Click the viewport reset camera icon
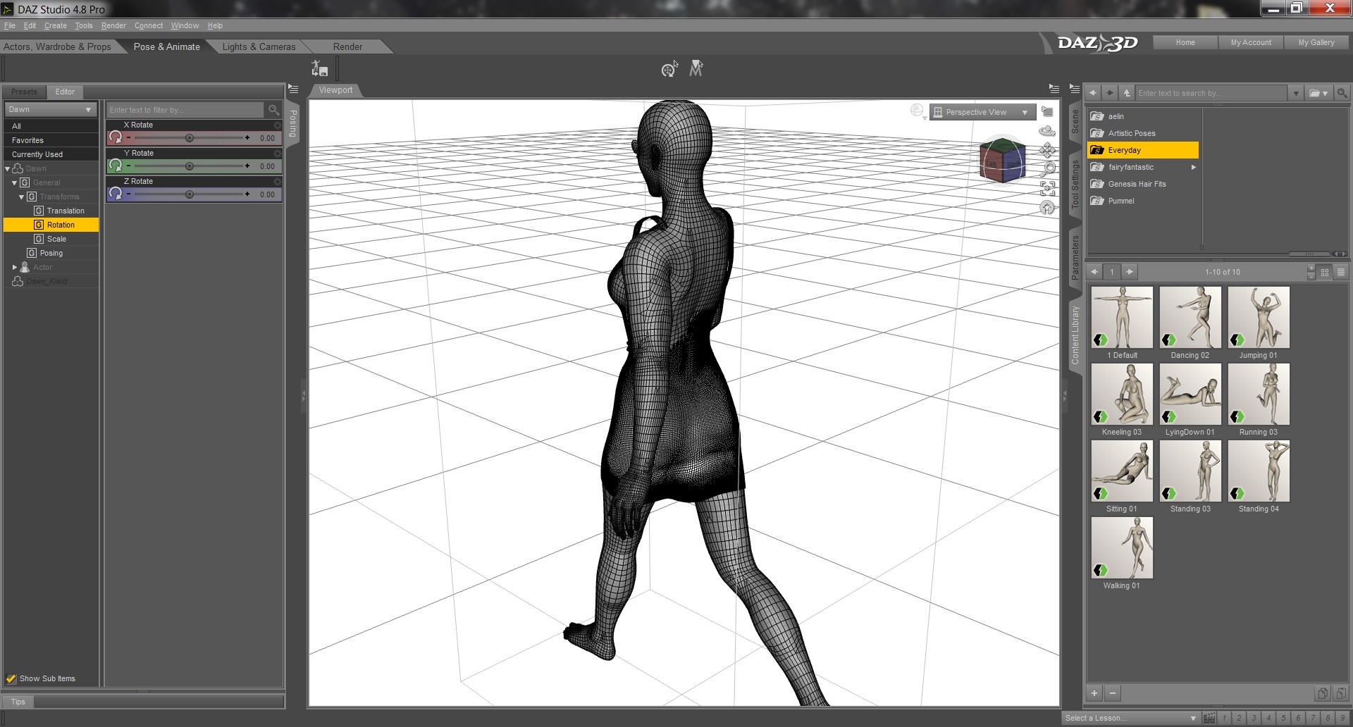The width and height of the screenshot is (1353, 727). pos(1047,207)
